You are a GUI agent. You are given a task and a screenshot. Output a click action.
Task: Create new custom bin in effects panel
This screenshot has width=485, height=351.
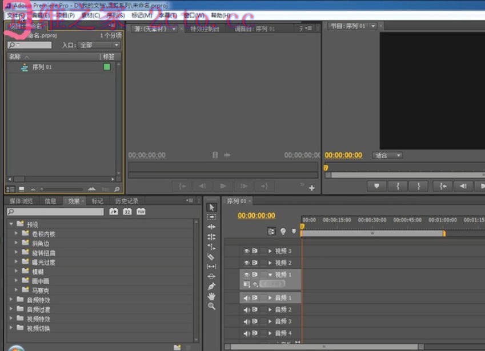(x=177, y=348)
